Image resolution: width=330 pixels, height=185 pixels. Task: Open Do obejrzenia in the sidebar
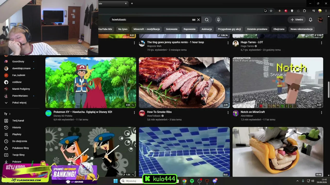[19, 141]
